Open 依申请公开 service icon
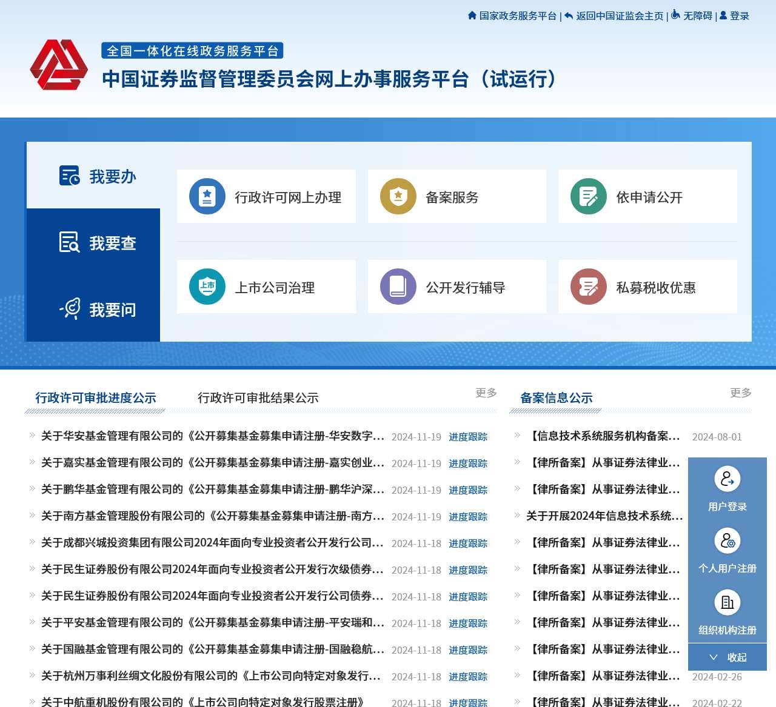The image size is (776, 707). (x=587, y=196)
